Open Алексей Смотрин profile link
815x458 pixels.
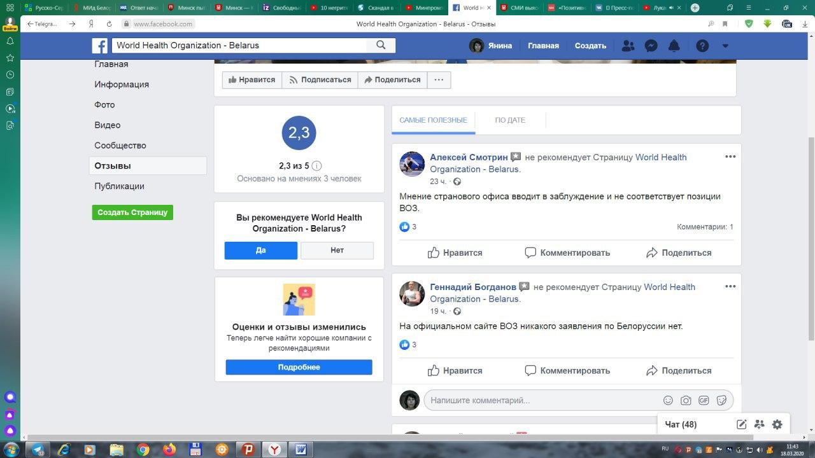pyautogui.click(x=469, y=157)
